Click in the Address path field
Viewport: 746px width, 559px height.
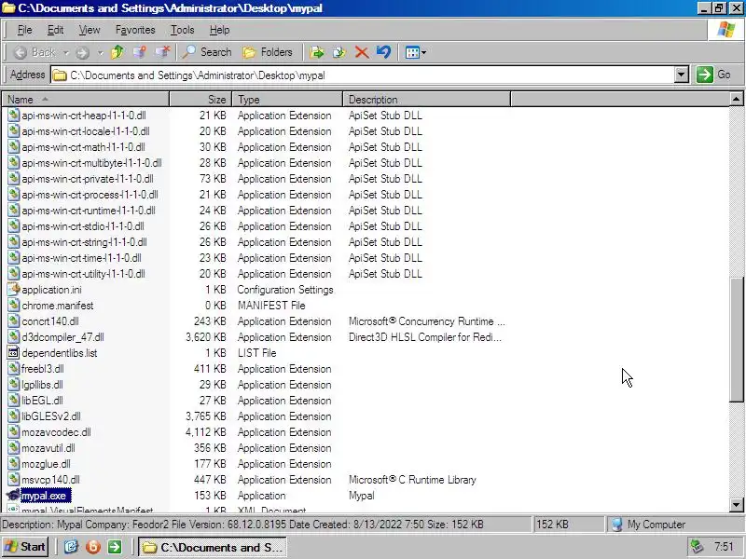tap(363, 75)
